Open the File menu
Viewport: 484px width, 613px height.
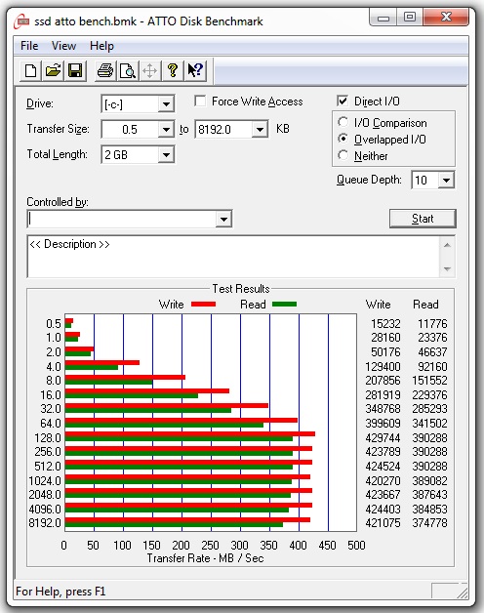(29, 46)
